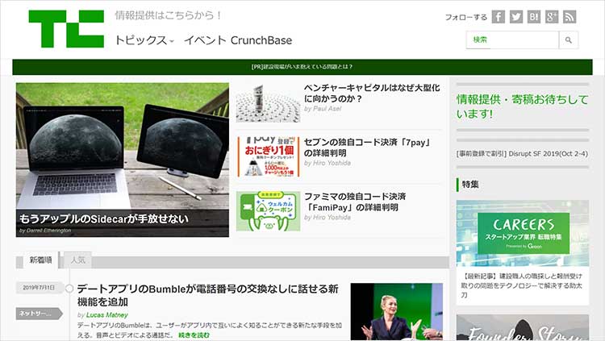Screen dimensions: 605x341
Task: Click the フォローする label
Action: pos(466,18)
